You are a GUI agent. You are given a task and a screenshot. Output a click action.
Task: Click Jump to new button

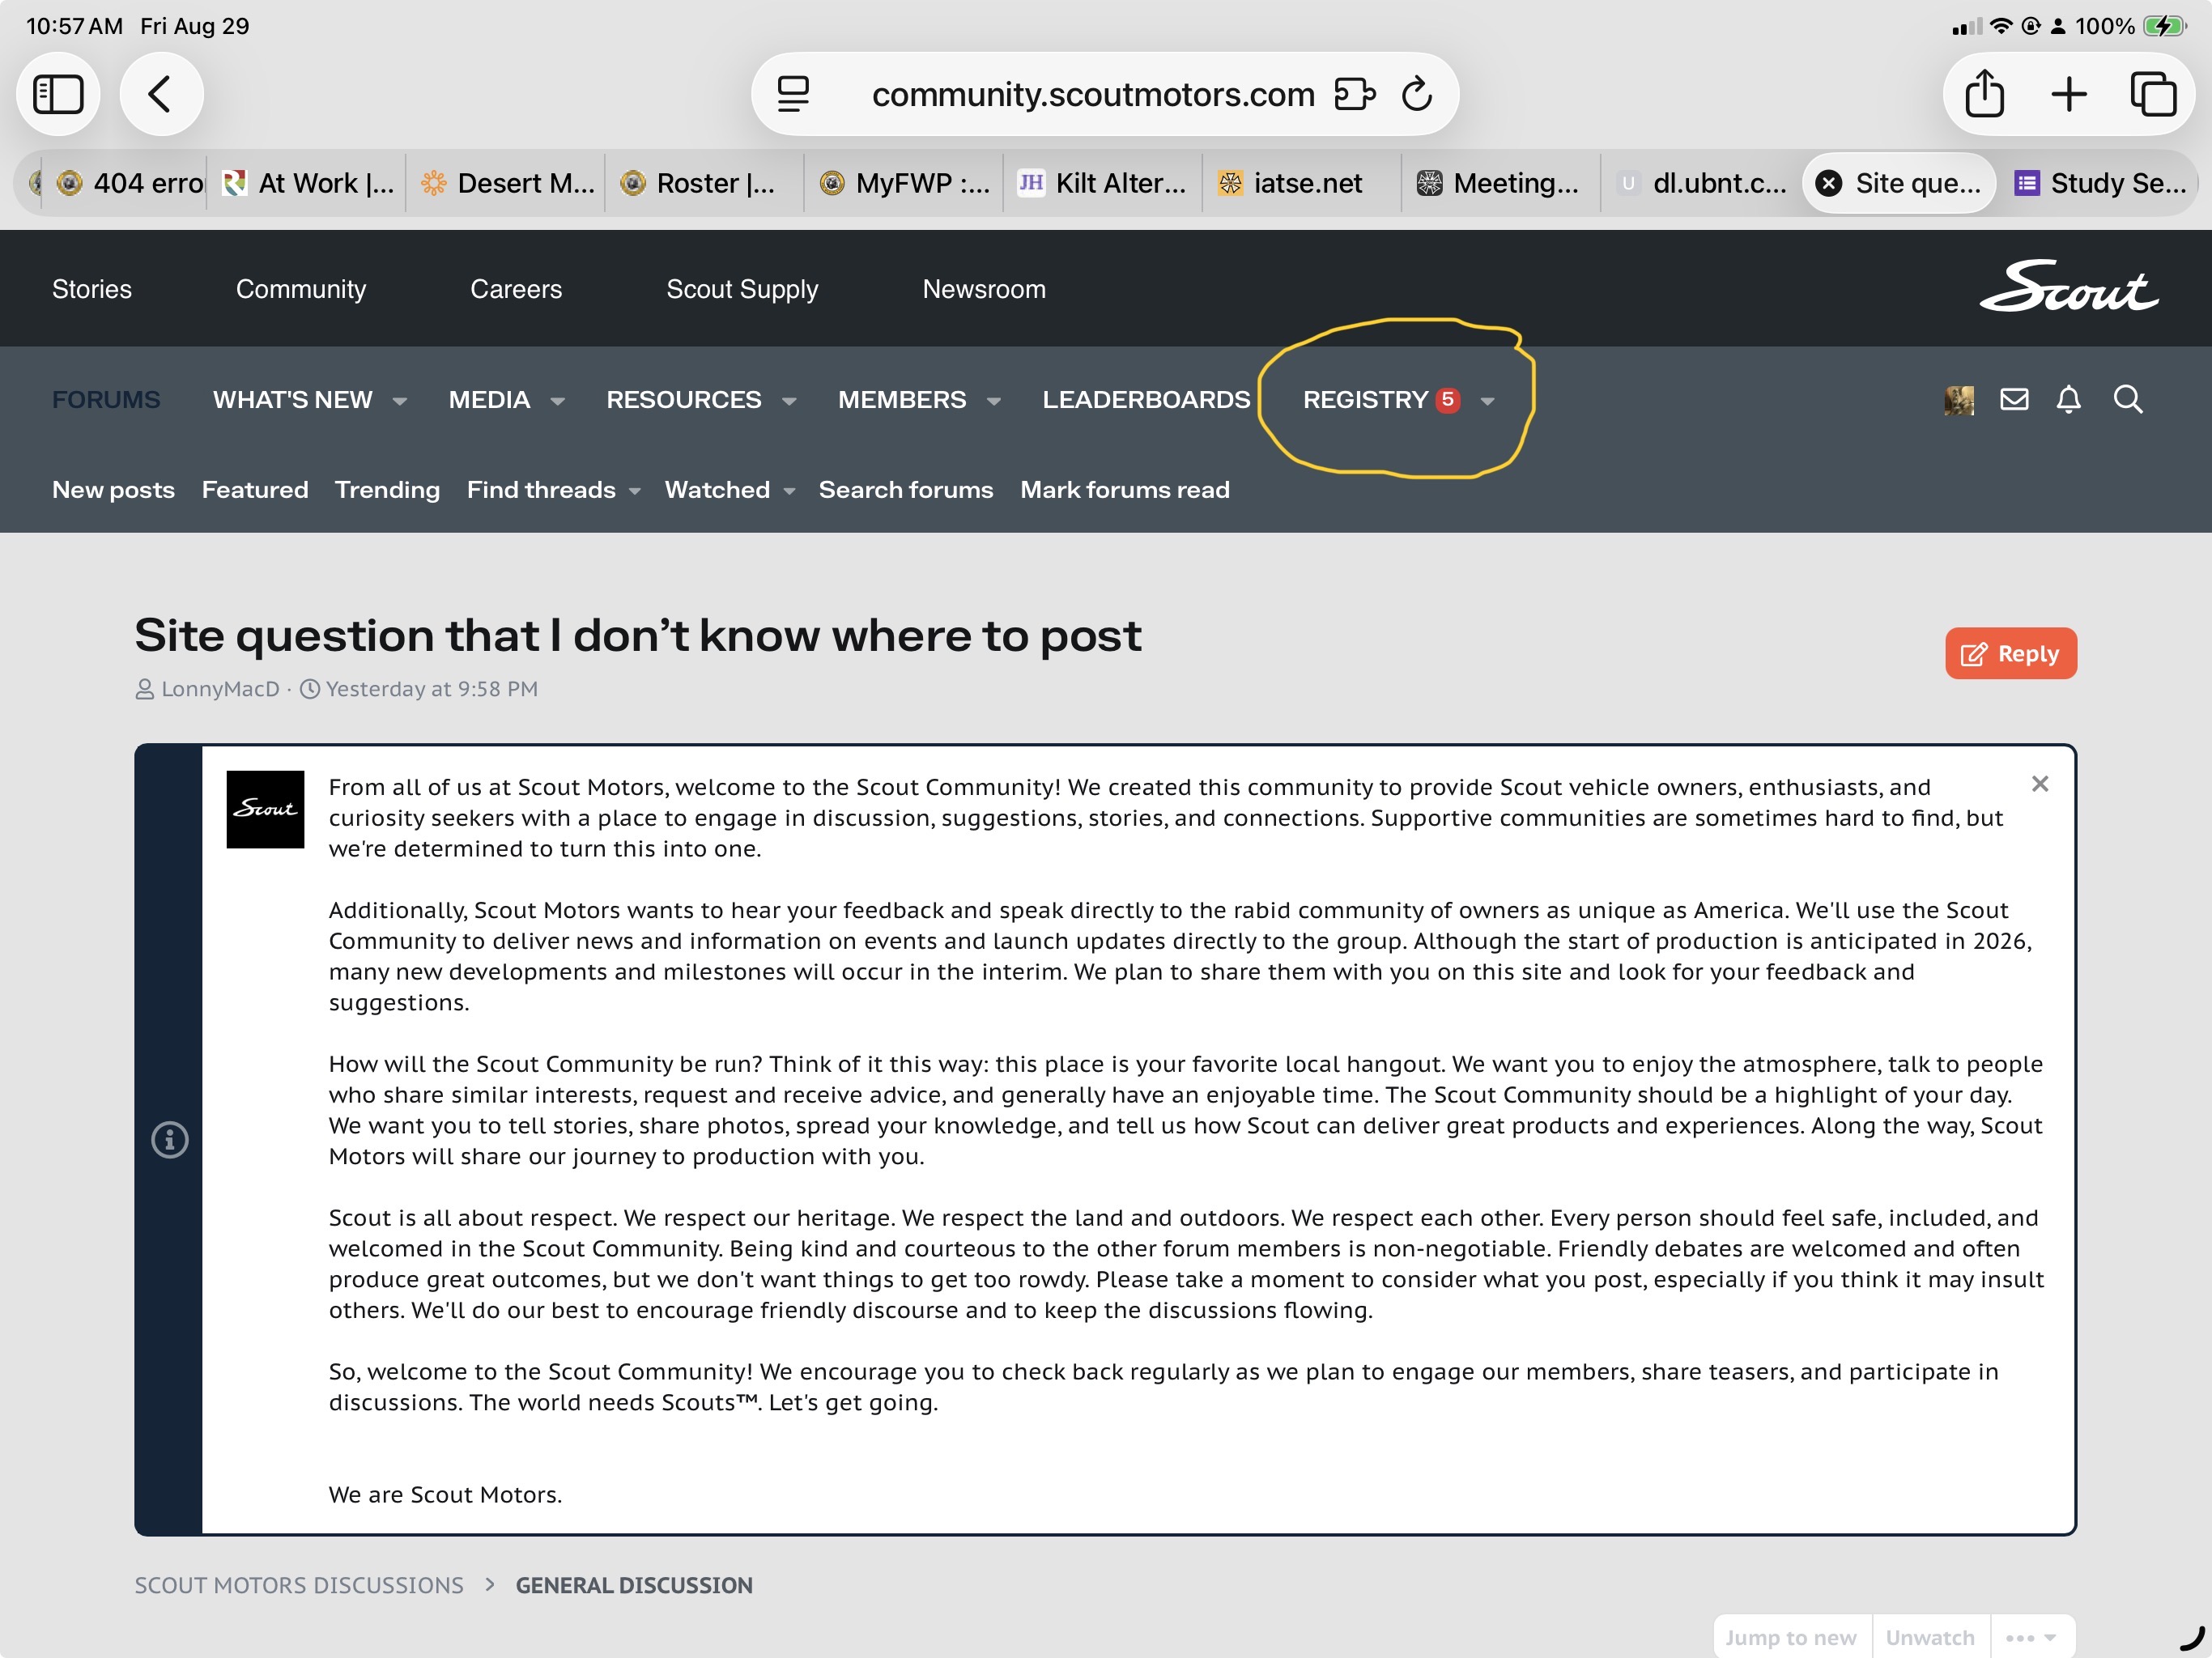1792,1637
